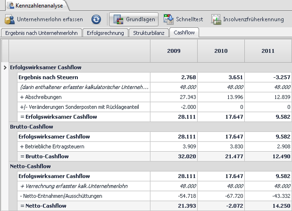Click the + Abschreibungen row label
Viewport: 292px width, 211px height.
click(41, 97)
